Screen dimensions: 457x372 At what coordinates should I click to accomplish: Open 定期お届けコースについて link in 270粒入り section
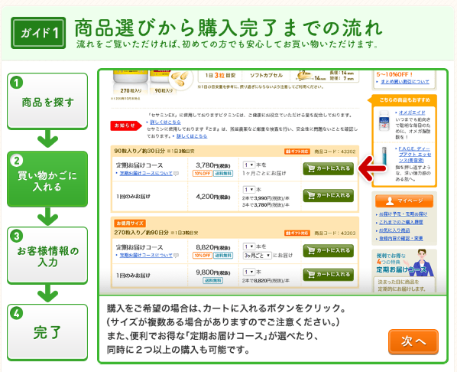(146, 255)
